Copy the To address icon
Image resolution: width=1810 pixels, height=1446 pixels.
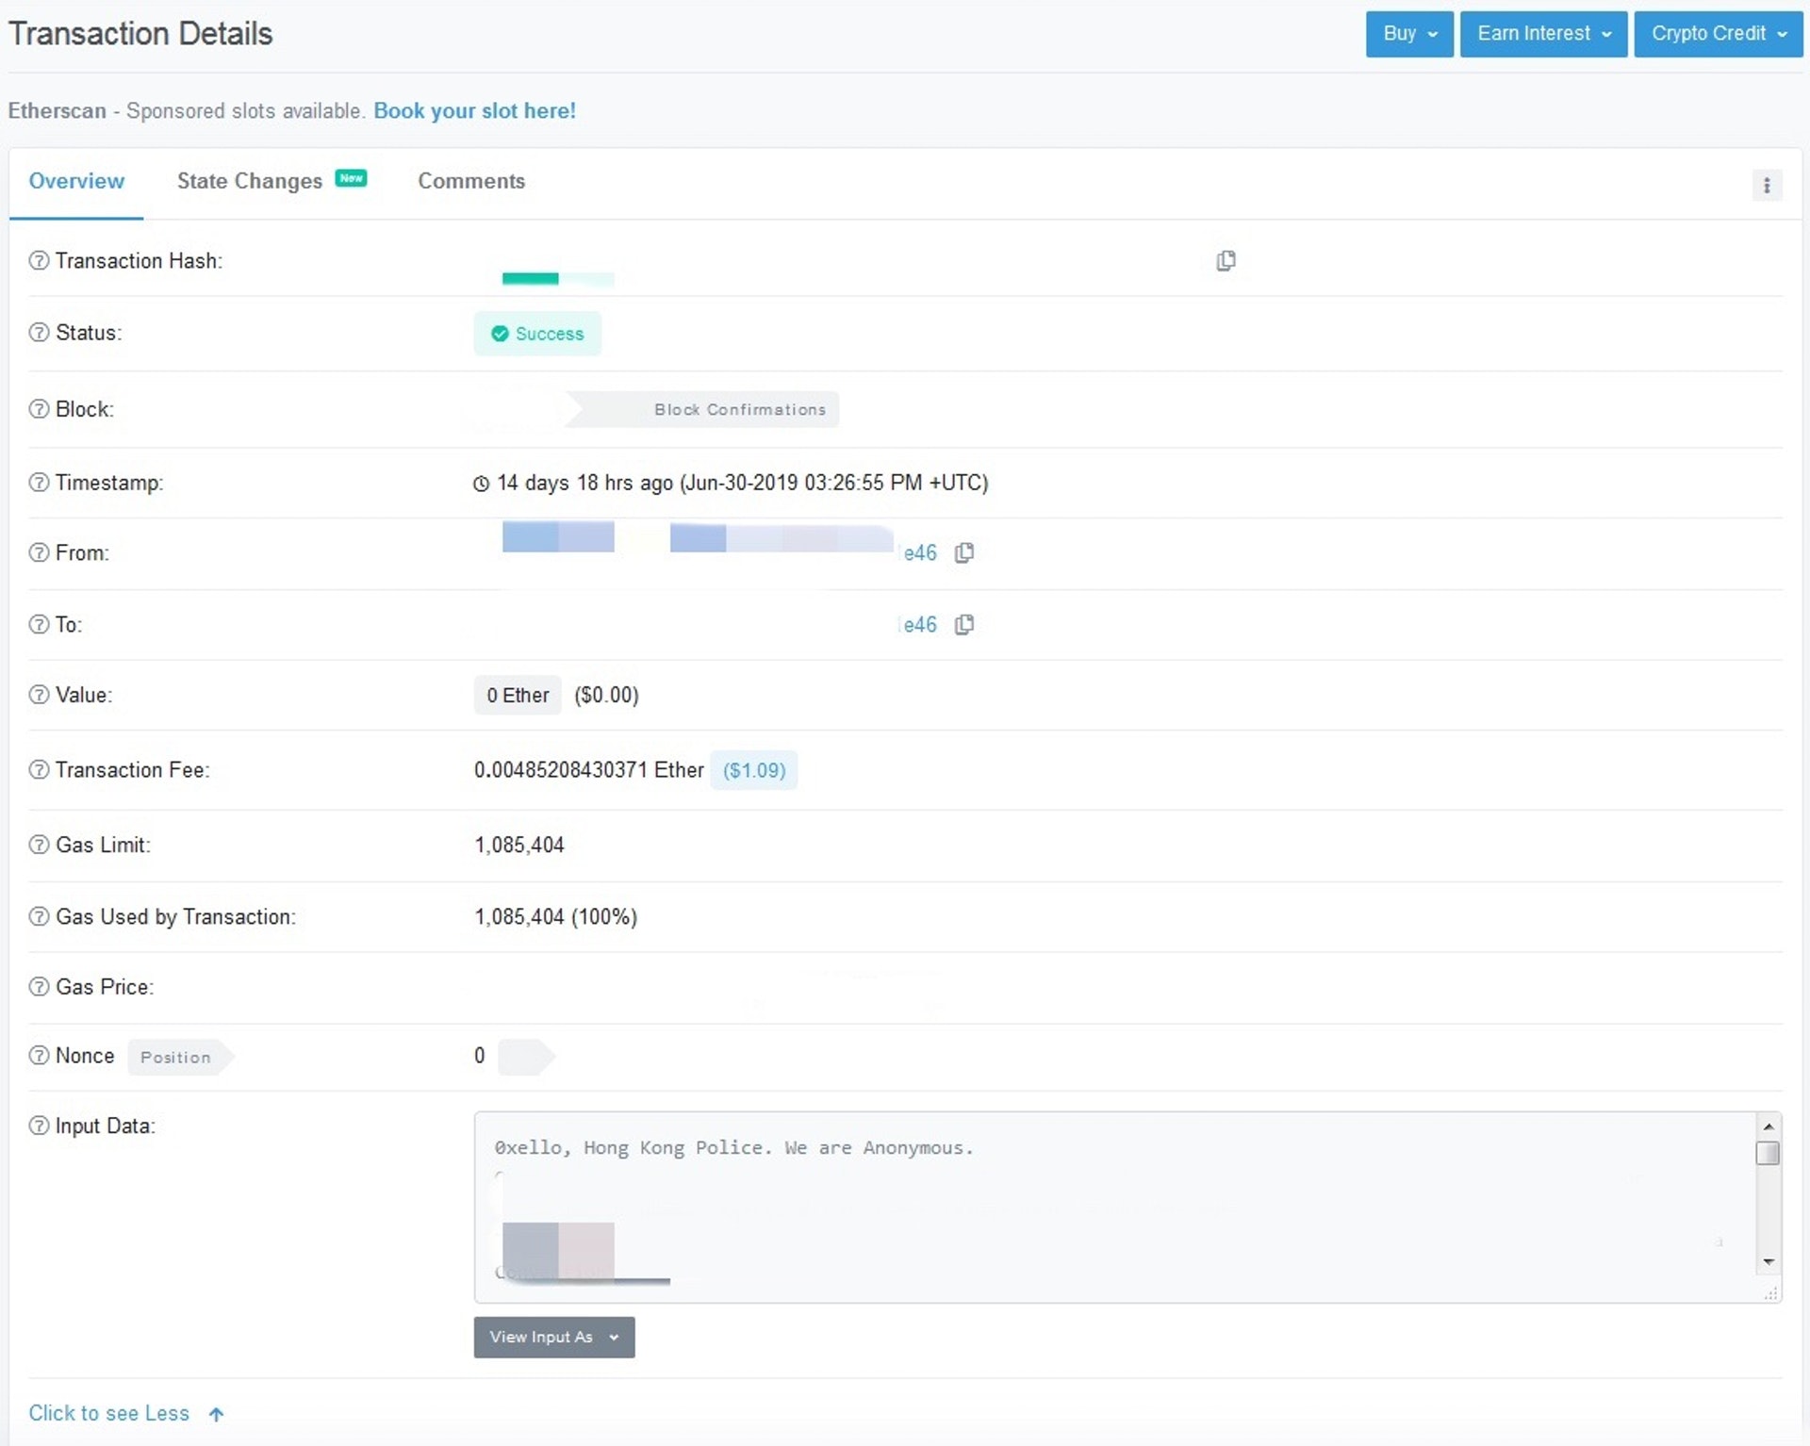click(963, 625)
